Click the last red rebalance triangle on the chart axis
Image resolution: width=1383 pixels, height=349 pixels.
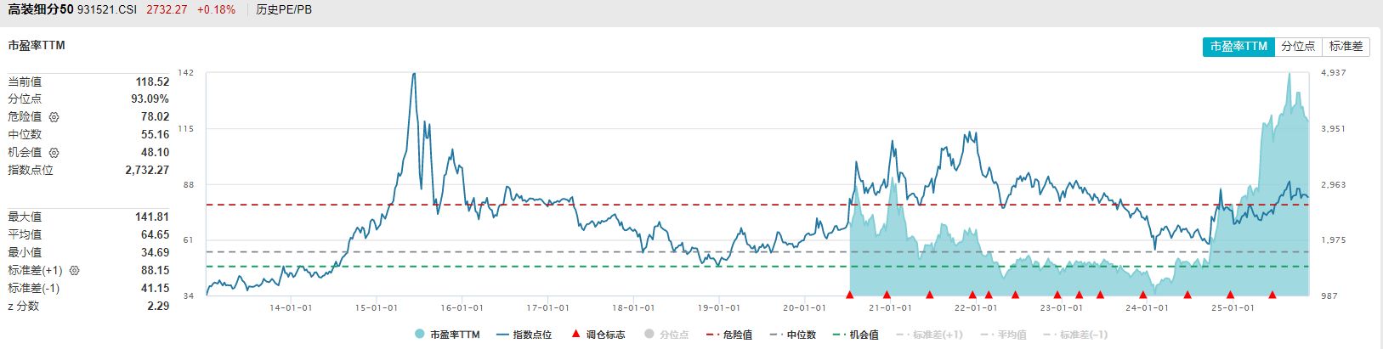point(1272,295)
